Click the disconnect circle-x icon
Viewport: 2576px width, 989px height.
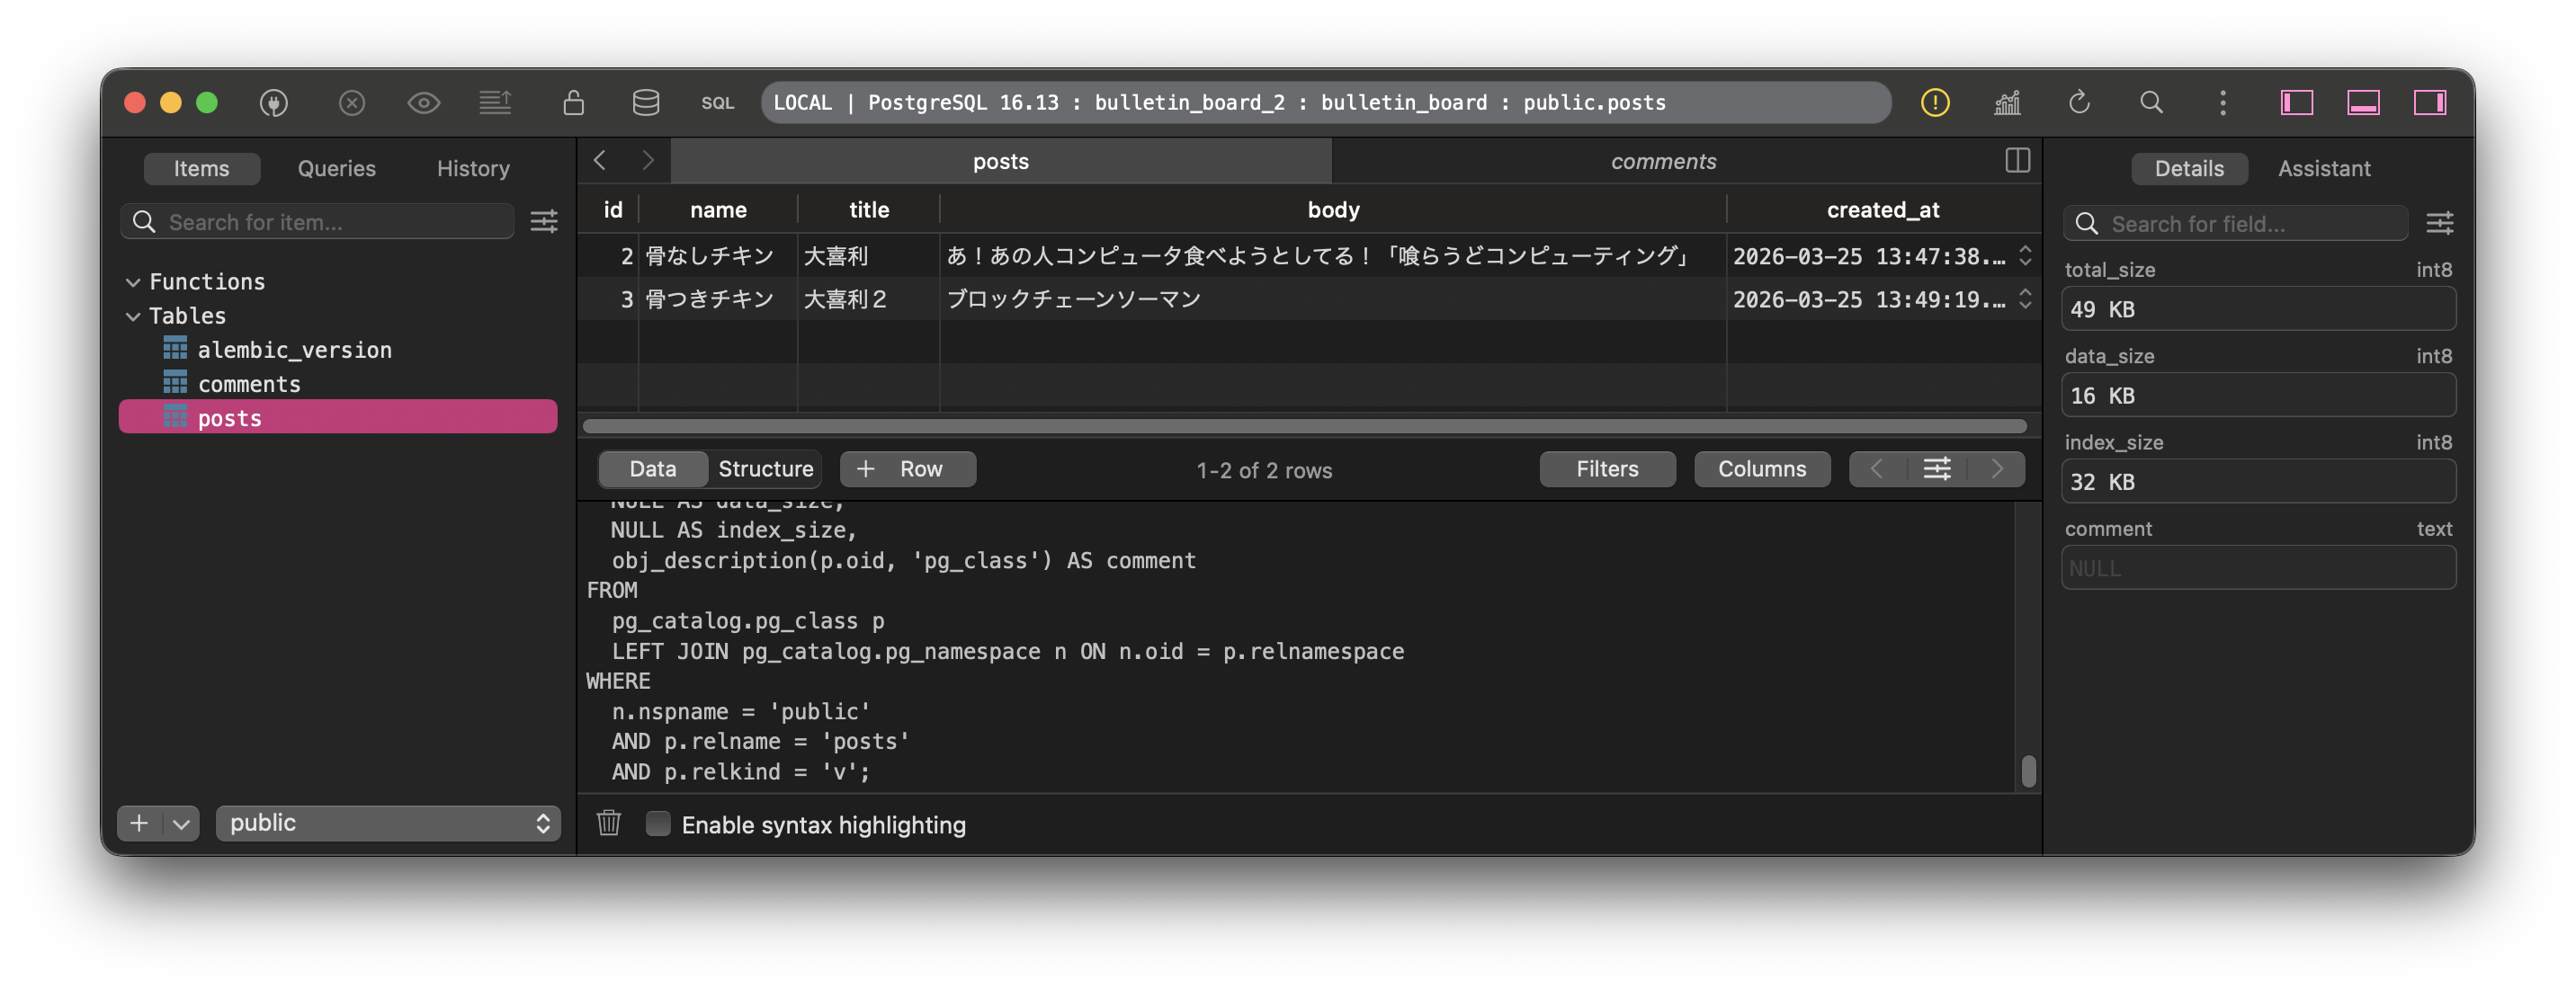[x=352, y=102]
